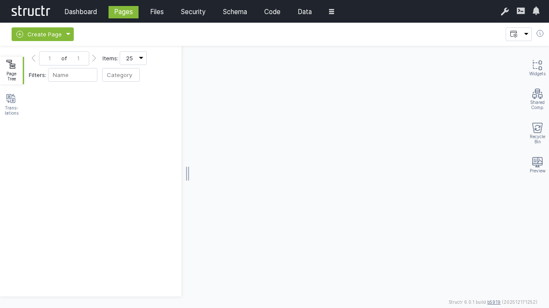Open the admin console terminal icon
Screen dimensions: 549x308
[521, 11]
